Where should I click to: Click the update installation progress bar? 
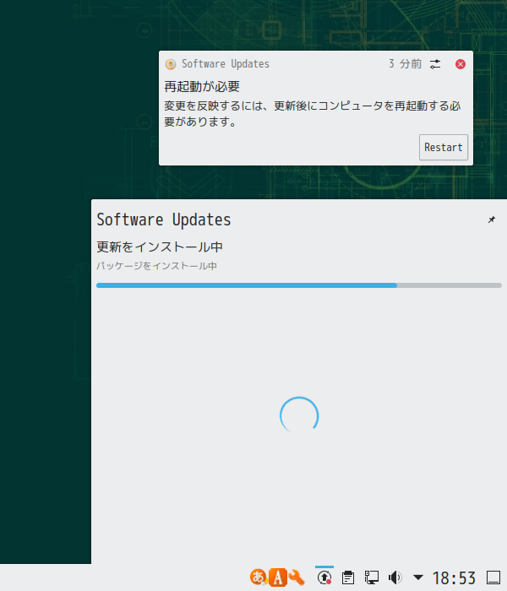click(x=299, y=285)
